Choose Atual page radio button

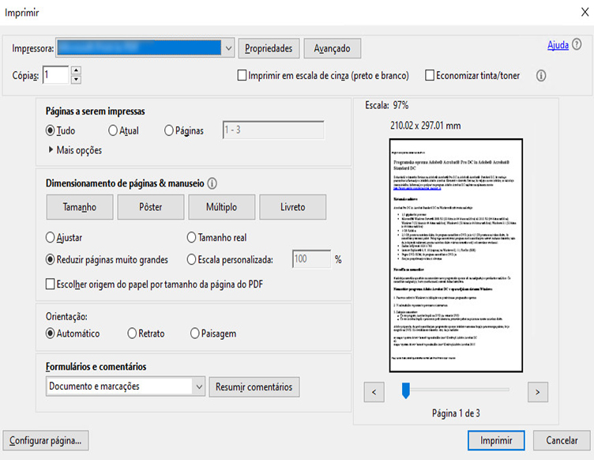pos(112,130)
